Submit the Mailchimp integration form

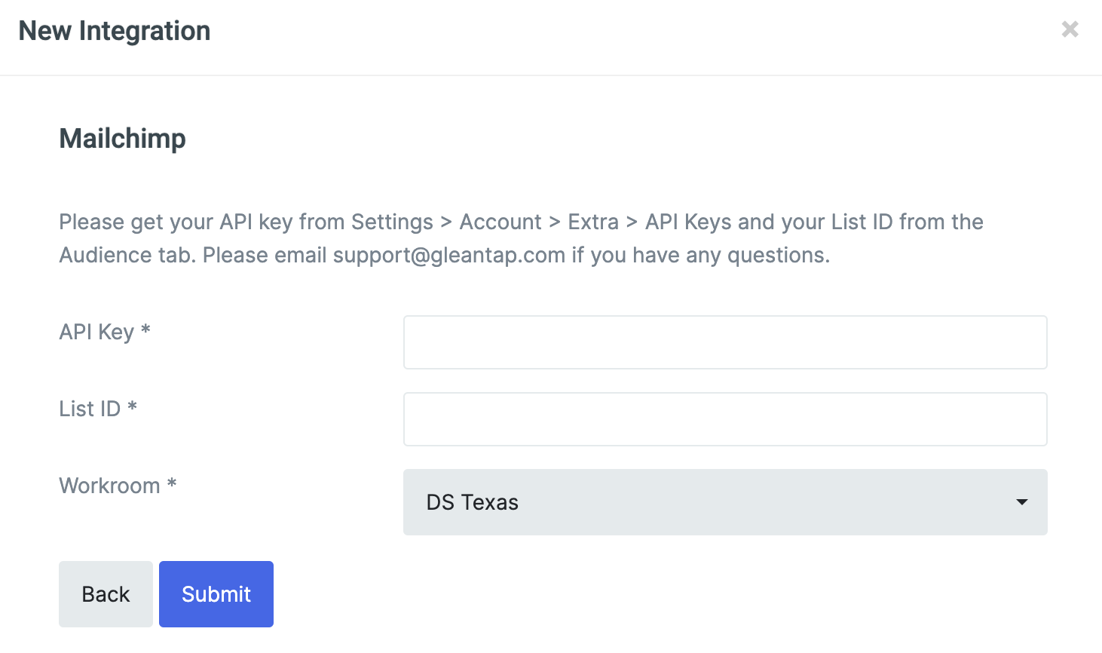216,594
